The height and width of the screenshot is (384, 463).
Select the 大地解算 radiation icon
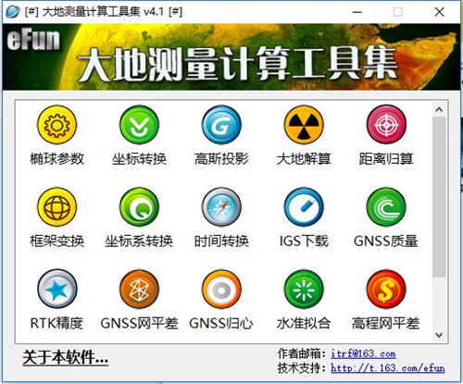pyautogui.click(x=304, y=125)
